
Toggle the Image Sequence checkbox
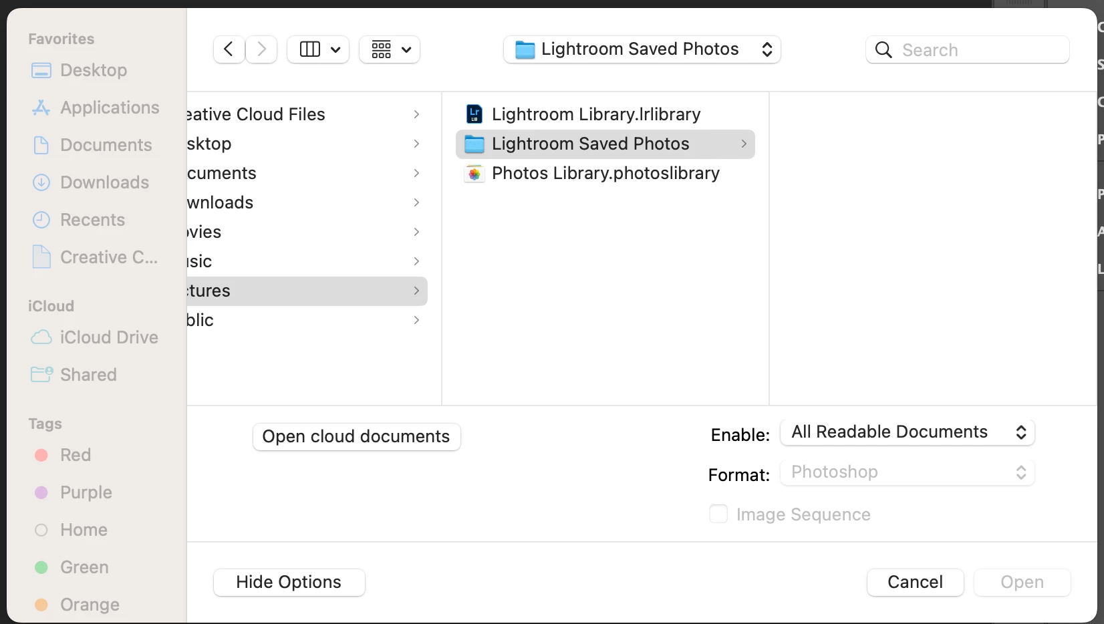pyautogui.click(x=718, y=514)
